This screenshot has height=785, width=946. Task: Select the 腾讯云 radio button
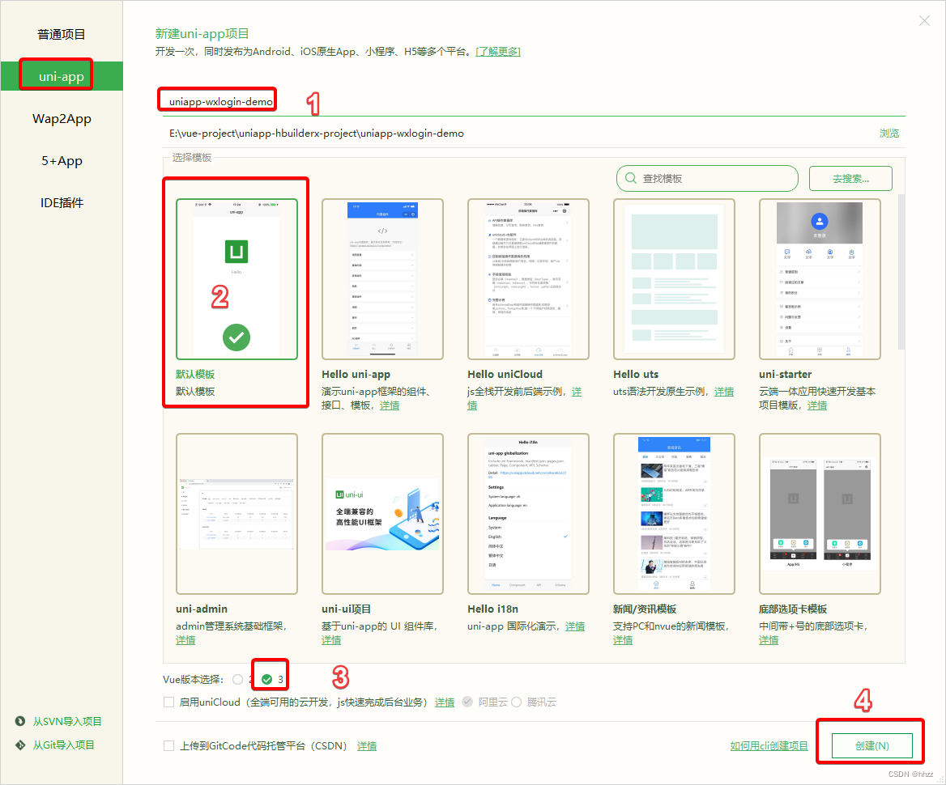(x=518, y=702)
